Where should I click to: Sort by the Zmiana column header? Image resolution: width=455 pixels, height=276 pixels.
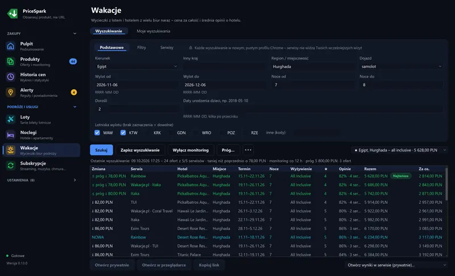pyautogui.click(x=98, y=169)
